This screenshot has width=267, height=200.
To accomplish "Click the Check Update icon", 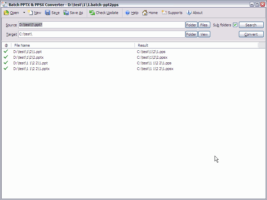I will click(92, 13).
